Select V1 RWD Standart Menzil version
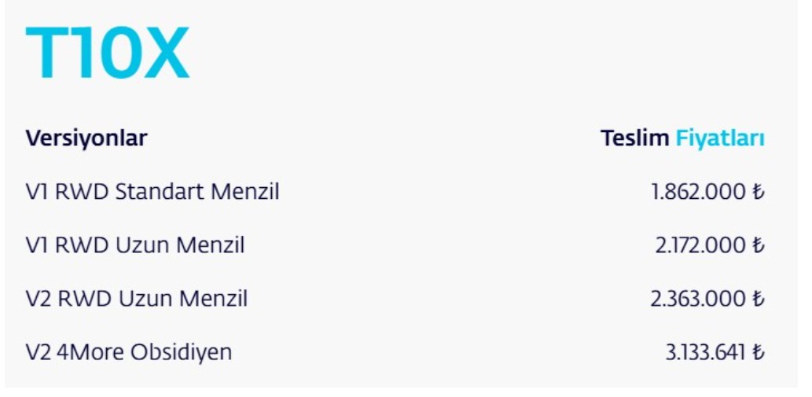 [152, 192]
